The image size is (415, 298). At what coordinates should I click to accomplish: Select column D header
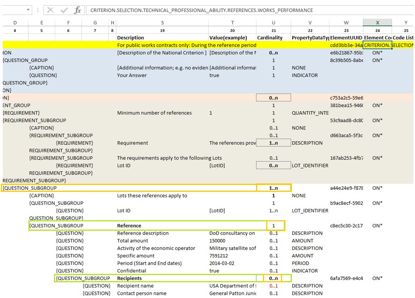[15, 23]
